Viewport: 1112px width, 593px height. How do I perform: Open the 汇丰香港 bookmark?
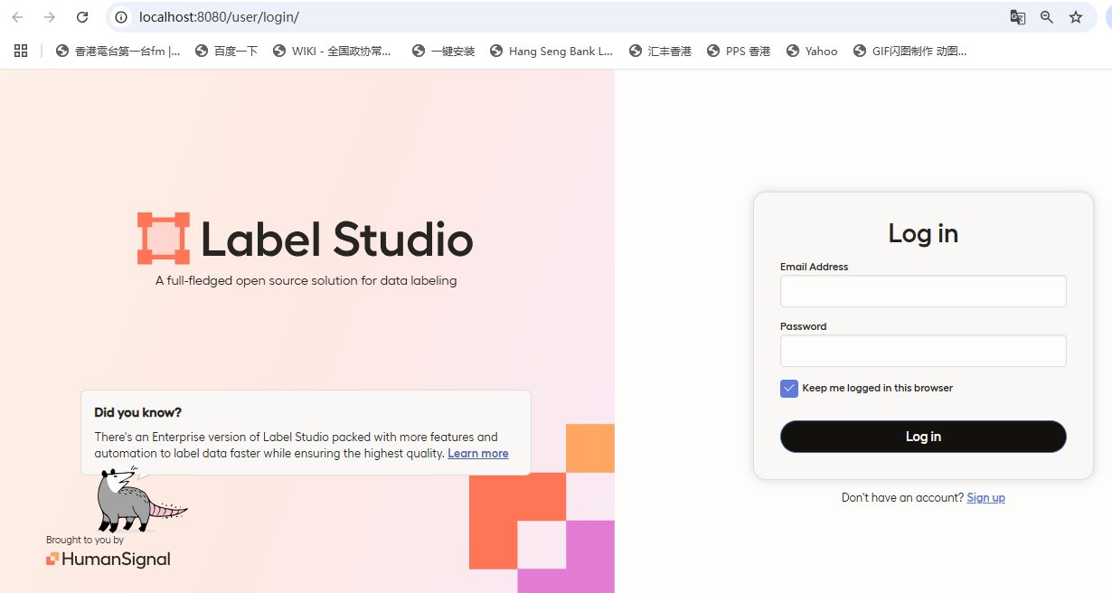tap(660, 52)
